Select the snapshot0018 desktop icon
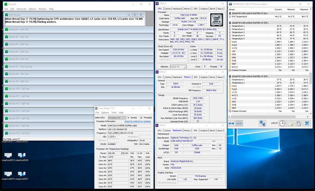Image resolution: width=315 pixels, height=191 pixels. coord(8,157)
